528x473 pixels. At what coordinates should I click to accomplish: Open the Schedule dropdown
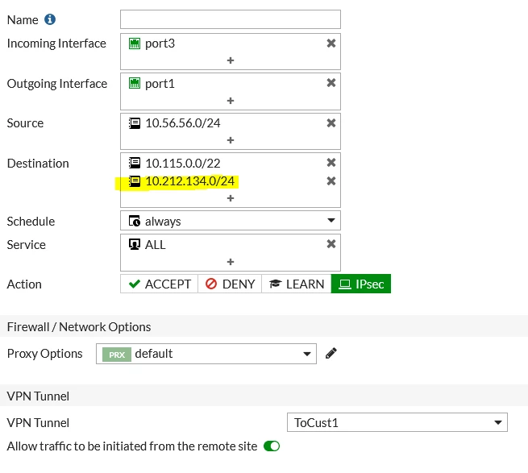click(231, 221)
